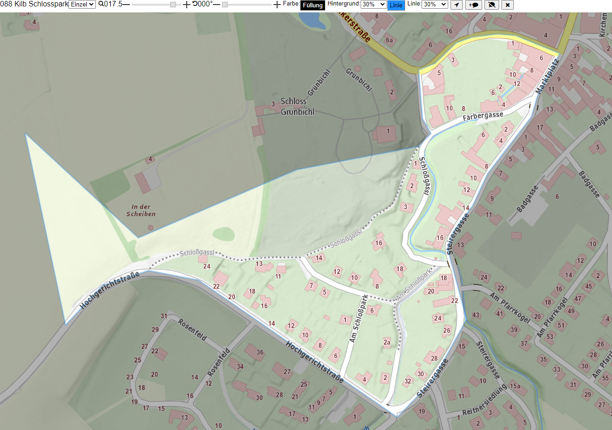The width and height of the screenshot is (612, 430).
Task: Click the location arrow icon
Action: click(x=456, y=5)
